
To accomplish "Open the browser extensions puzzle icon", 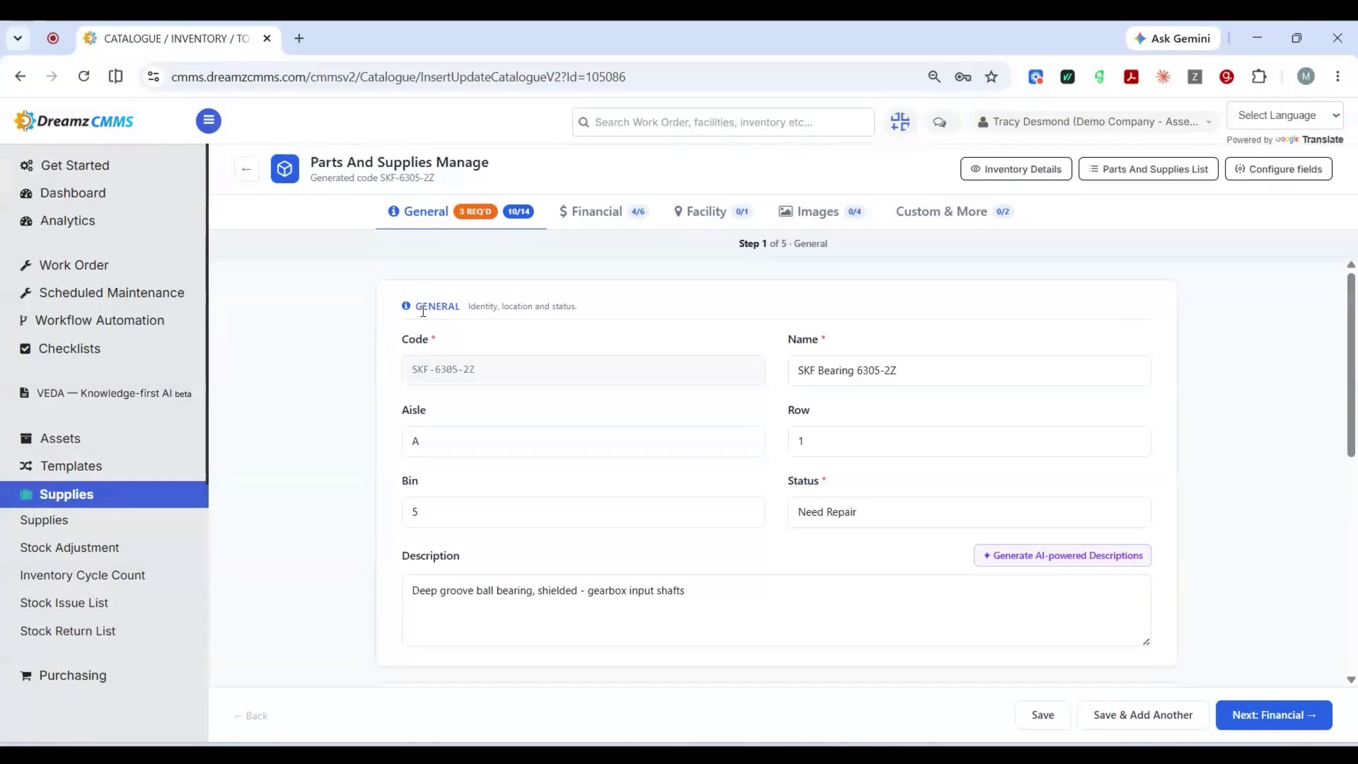I will coord(1259,76).
